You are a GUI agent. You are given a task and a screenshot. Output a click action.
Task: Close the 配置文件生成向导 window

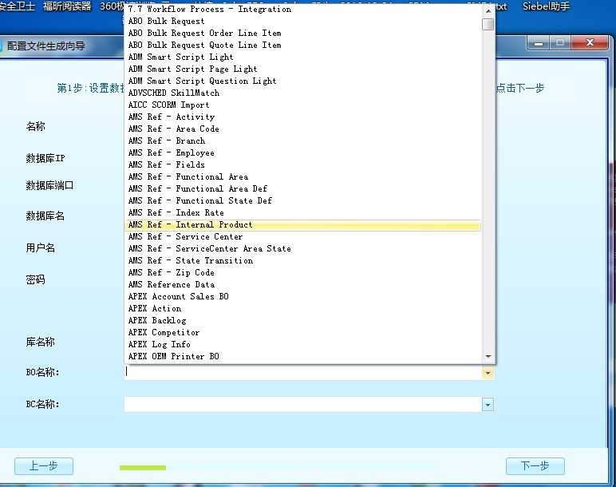click(590, 42)
